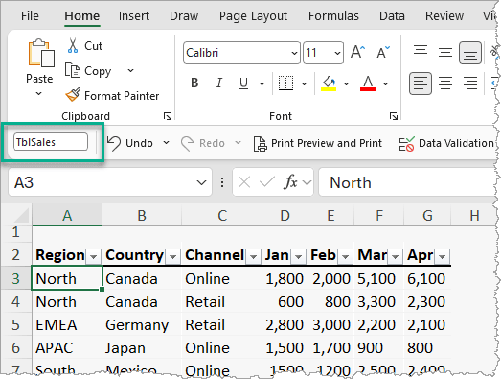Click the TblSales table name field

(51, 142)
